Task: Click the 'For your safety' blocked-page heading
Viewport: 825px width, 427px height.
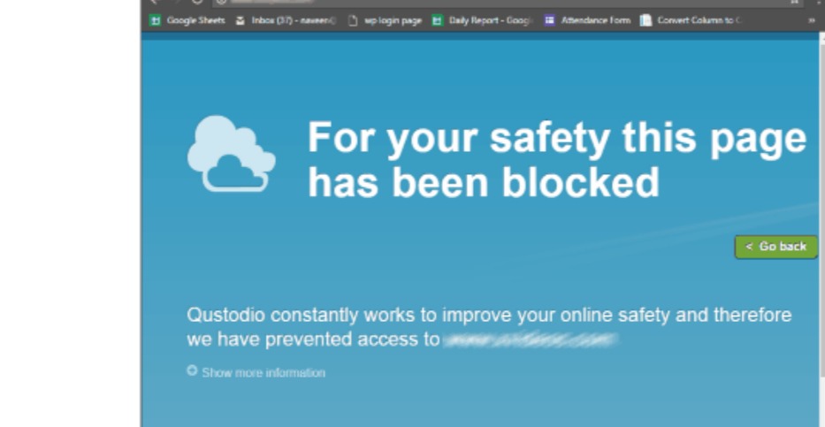Action: coord(557,159)
